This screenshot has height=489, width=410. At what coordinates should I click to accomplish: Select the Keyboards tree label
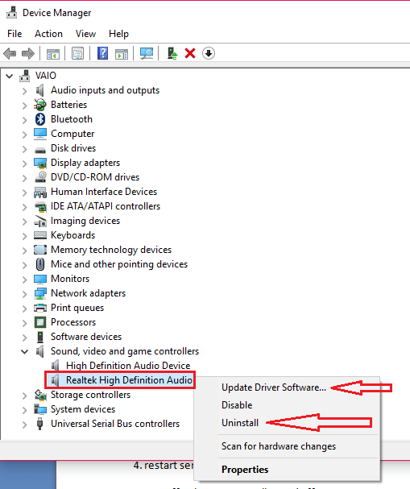[73, 235]
